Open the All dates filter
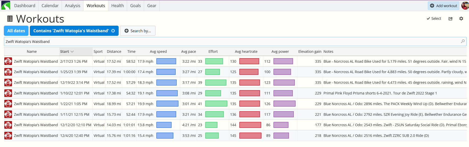Viewport: 469px width, 147px height. pyautogui.click(x=16, y=31)
